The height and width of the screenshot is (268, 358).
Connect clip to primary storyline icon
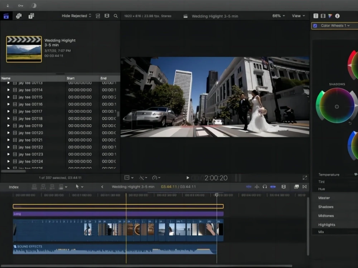tap(34, 187)
